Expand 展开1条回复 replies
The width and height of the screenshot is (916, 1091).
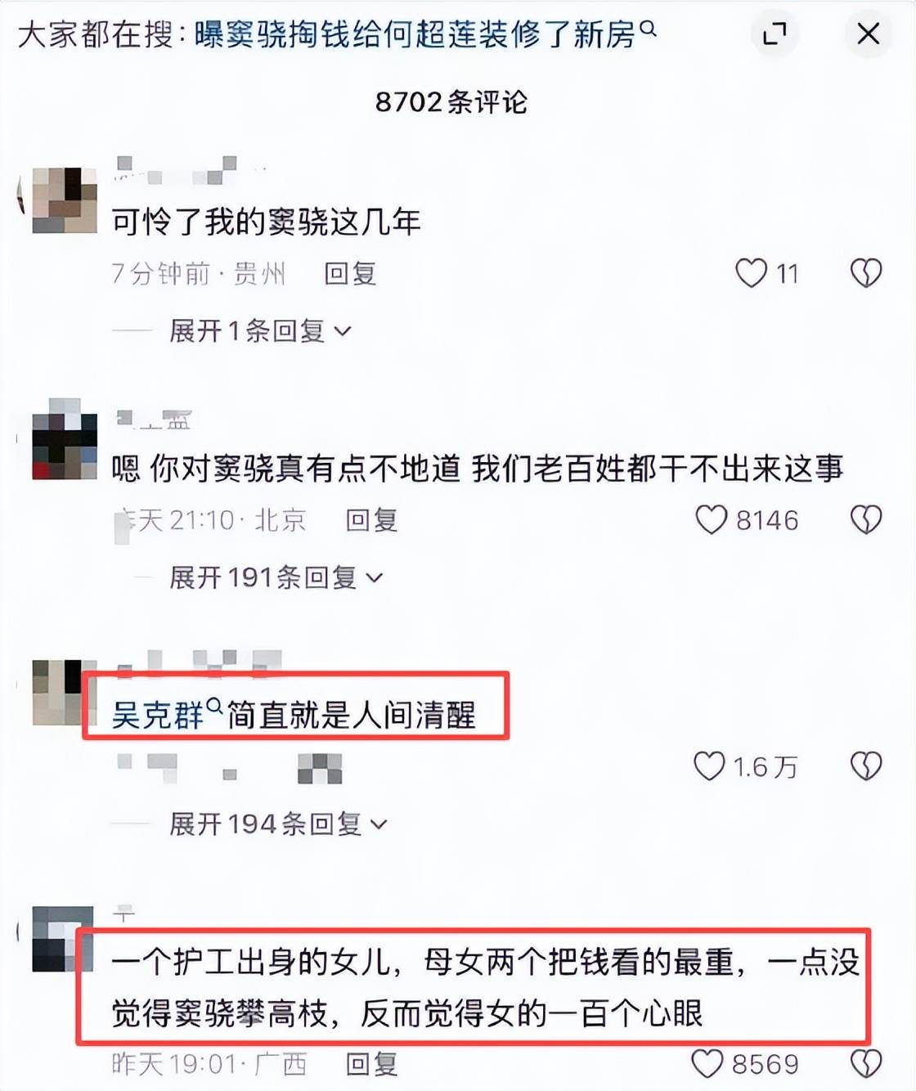tap(260, 331)
